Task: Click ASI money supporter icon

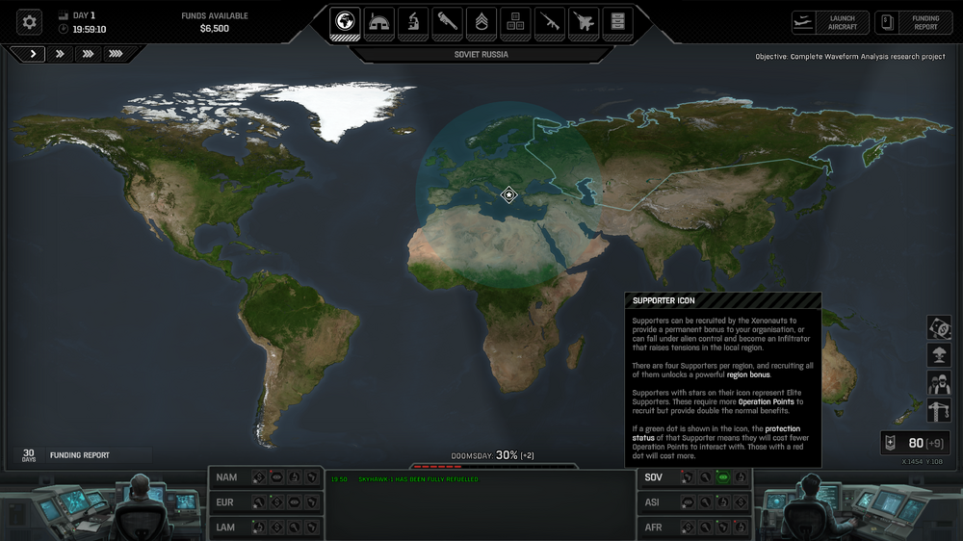Action: 741,502
